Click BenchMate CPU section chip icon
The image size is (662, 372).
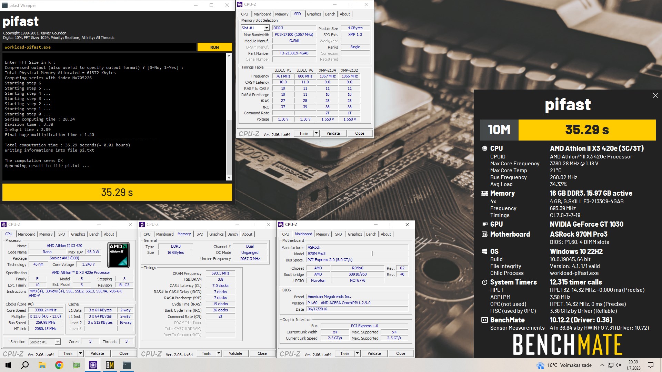[484, 148]
